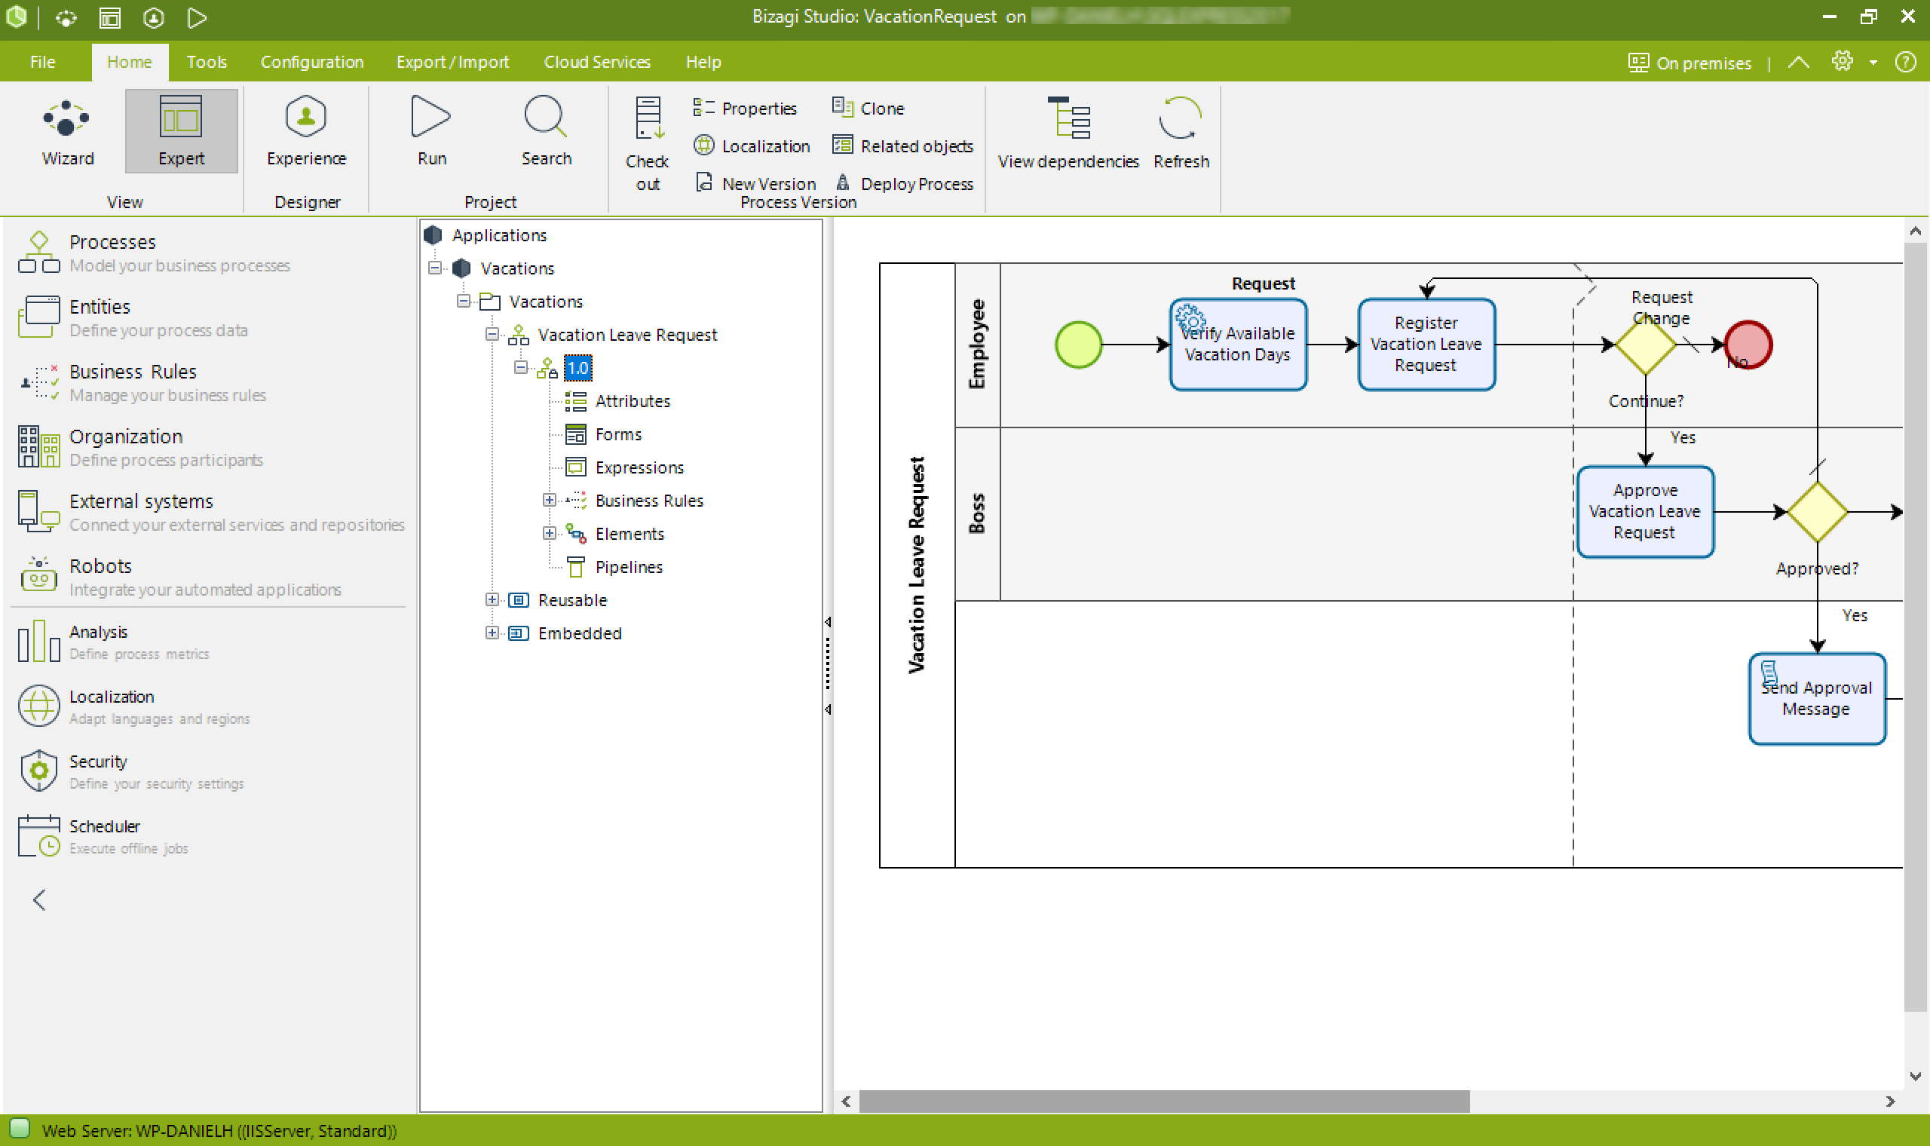1930x1146 pixels.
Task: Open process Properties
Action: click(745, 108)
